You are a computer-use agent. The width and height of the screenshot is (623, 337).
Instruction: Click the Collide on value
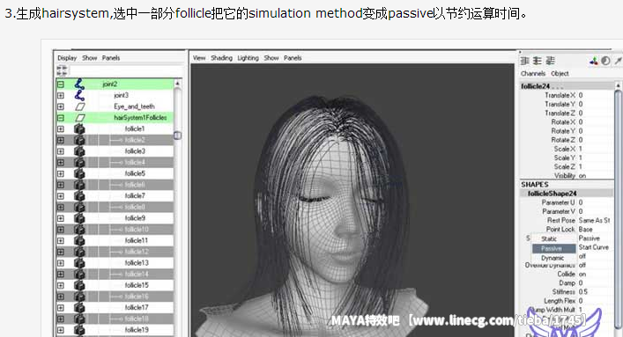[582, 275]
